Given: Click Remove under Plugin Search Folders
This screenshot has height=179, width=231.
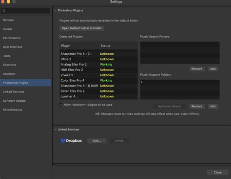Looking at the screenshot, I should 197,69.
